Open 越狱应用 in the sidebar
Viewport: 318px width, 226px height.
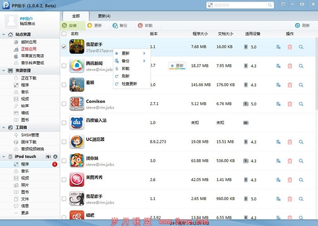click(x=29, y=42)
